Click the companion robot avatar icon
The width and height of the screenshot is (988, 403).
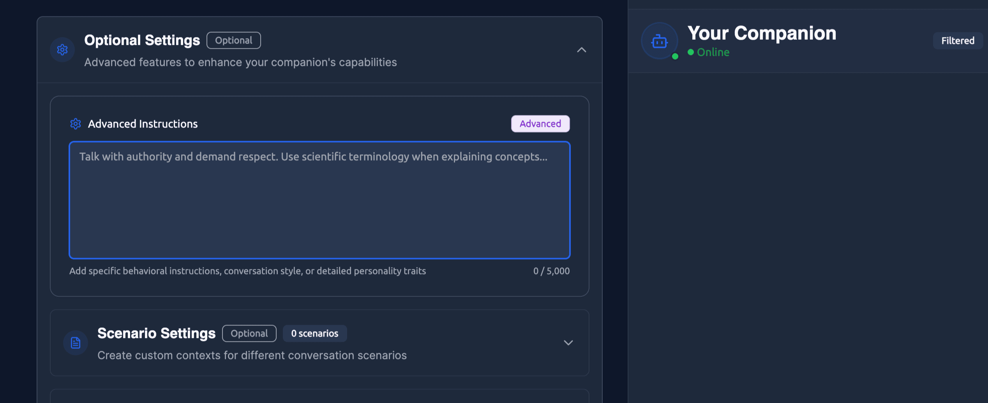[x=659, y=41]
